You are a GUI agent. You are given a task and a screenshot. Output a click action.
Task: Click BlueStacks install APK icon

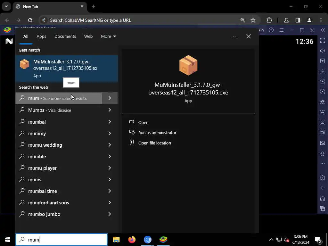[323, 112]
